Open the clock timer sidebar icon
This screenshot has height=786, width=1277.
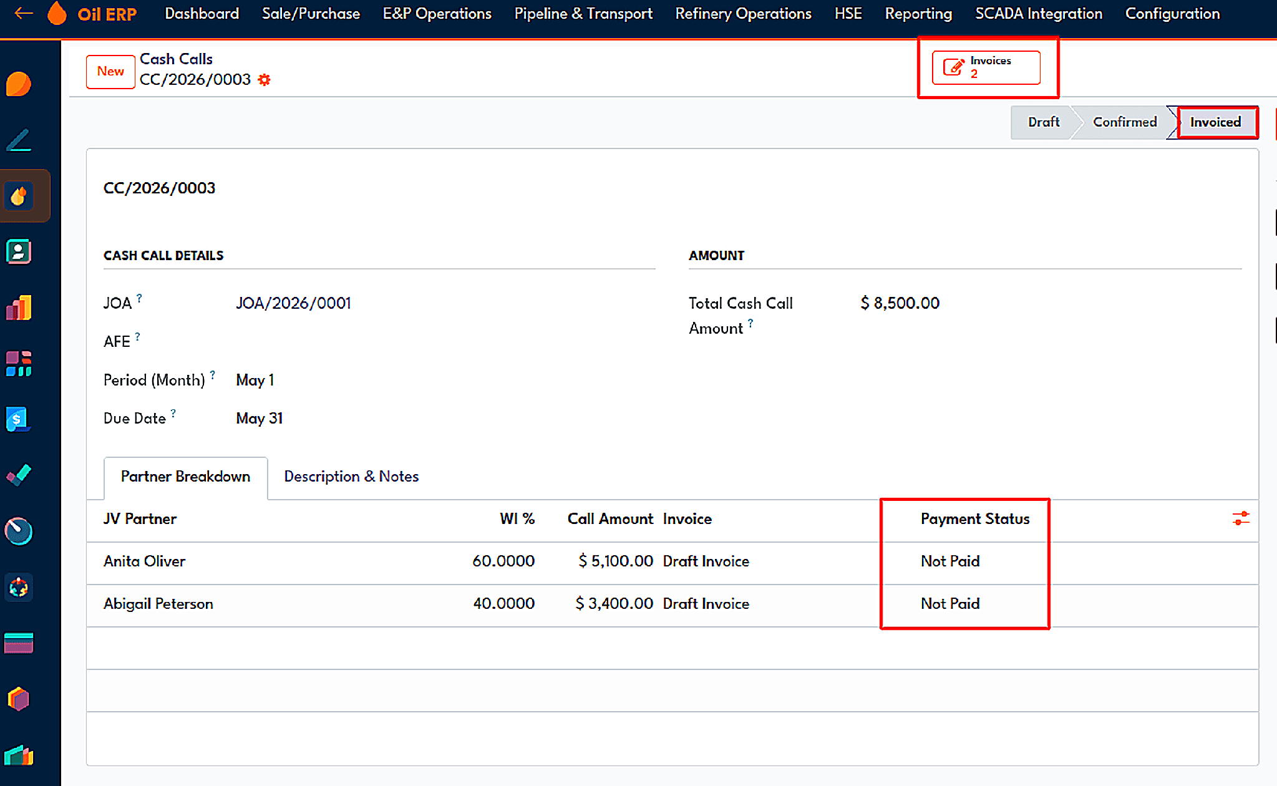[19, 531]
